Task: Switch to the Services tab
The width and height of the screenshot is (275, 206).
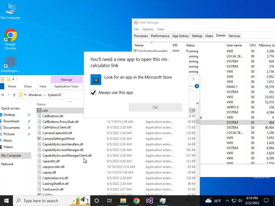Action: [x=234, y=36]
